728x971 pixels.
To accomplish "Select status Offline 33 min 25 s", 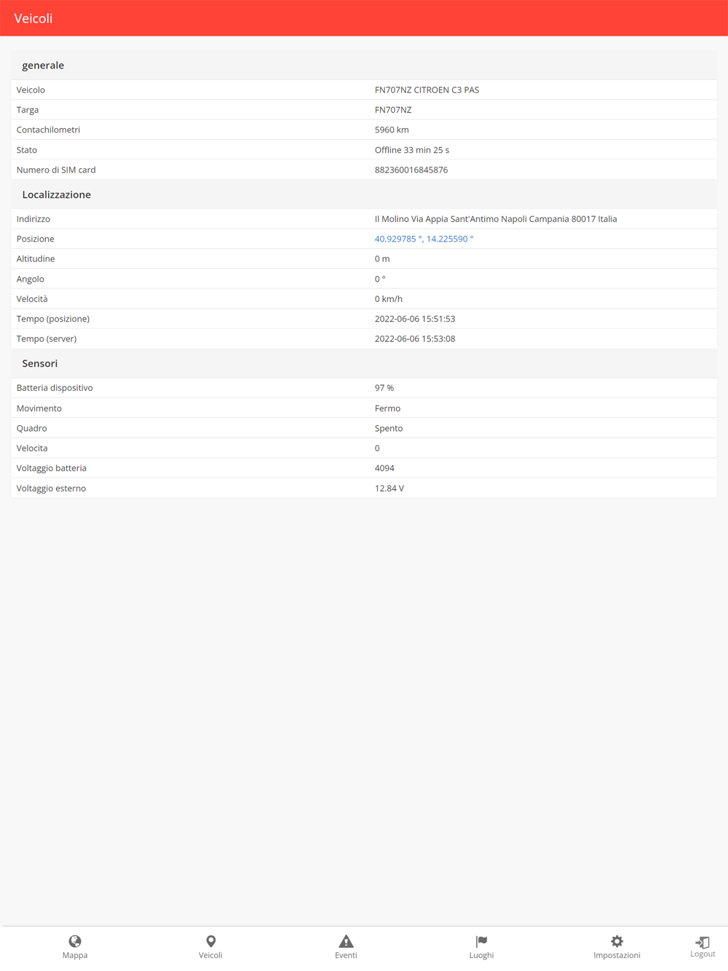I will point(412,150).
